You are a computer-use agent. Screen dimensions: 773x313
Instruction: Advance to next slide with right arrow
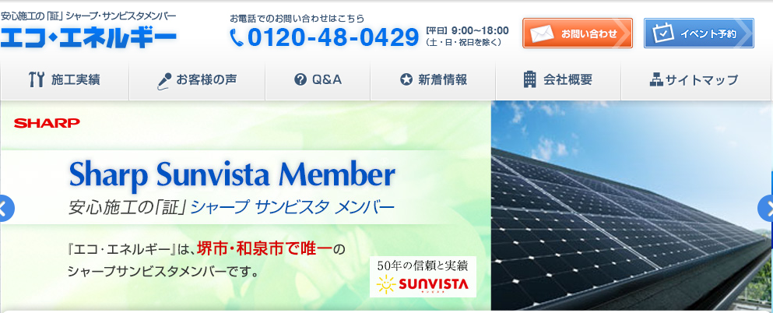[766, 209]
